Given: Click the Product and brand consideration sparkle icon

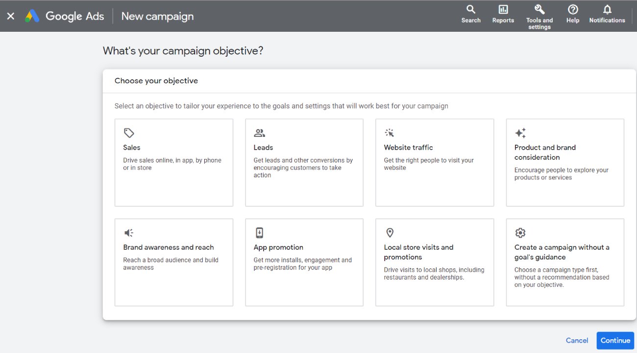Looking at the screenshot, I should [x=520, y=132].
